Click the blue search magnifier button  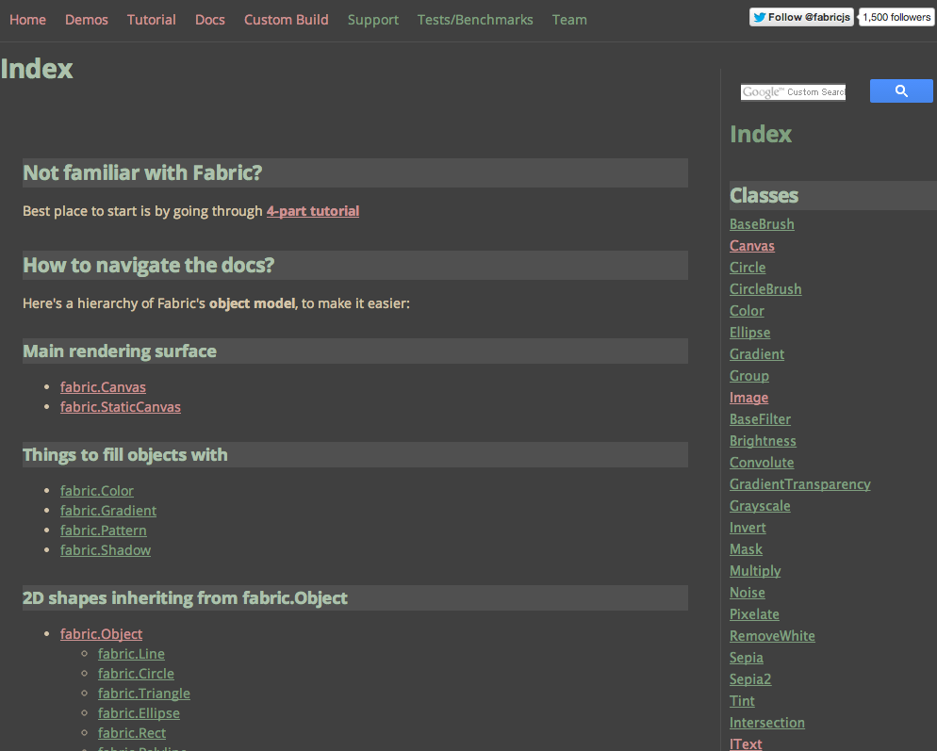coord(901,90)
